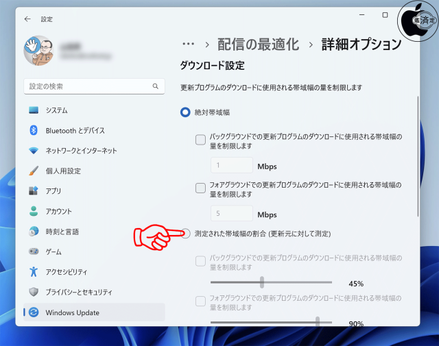The width and height of the screenshot is (439, 346).
Task: Open the user profile avatar picture
Action: pyautogui.click(x=38, y=51)
